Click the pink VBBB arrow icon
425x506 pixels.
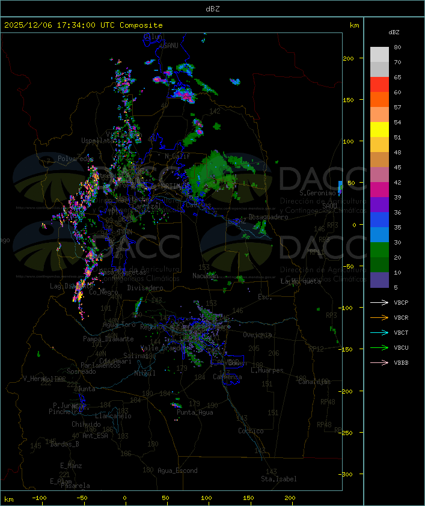pyautogui.click(x=379, y=363)
